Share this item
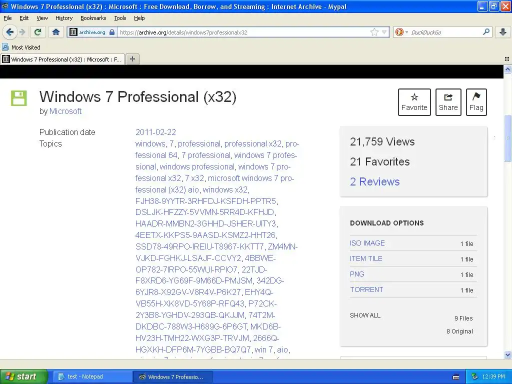The height and width of the screenshot is (384, 512). 448,102
